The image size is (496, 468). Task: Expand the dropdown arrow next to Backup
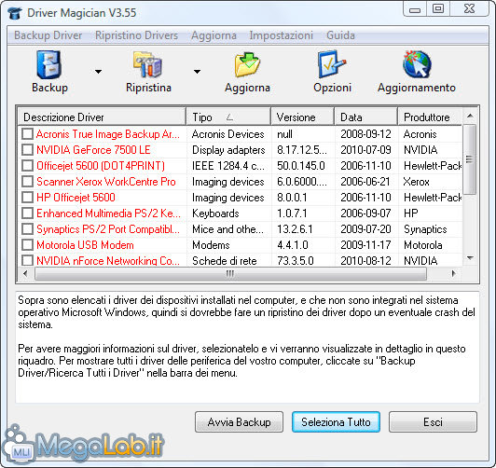(x=99, y=72)
